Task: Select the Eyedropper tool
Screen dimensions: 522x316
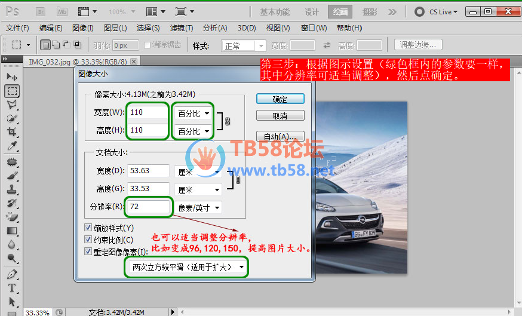Action: pyautogui.click(x=12, y=146)
